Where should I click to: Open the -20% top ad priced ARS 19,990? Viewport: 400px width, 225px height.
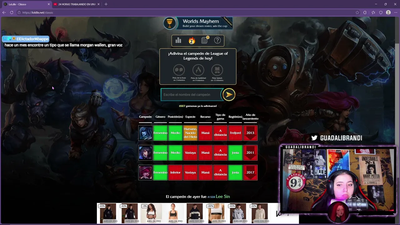[216, 213]
